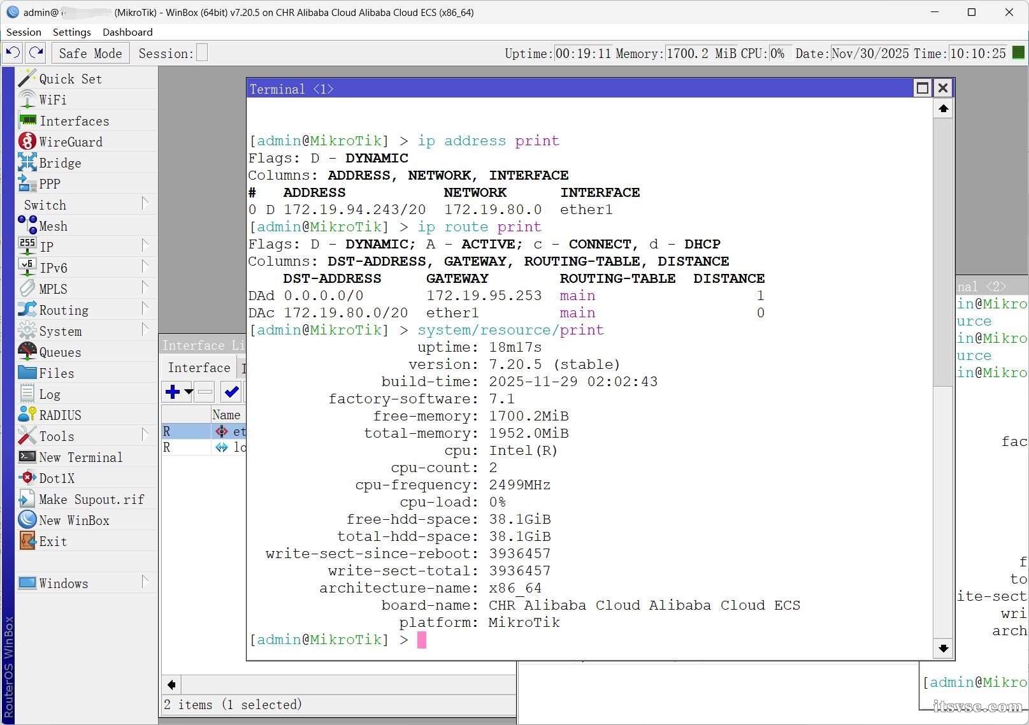Click the Queues icon
The image size is (1029, 725).
(x=27, y=352)
